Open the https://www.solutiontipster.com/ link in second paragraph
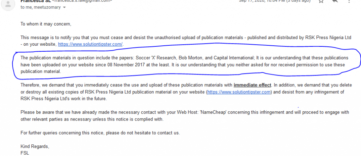Viewport: 361px width, 156px height. [x=91, y=44]
